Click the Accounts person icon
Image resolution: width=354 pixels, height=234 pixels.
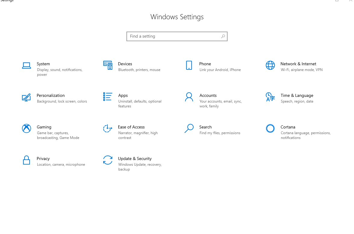click(189, 97)
